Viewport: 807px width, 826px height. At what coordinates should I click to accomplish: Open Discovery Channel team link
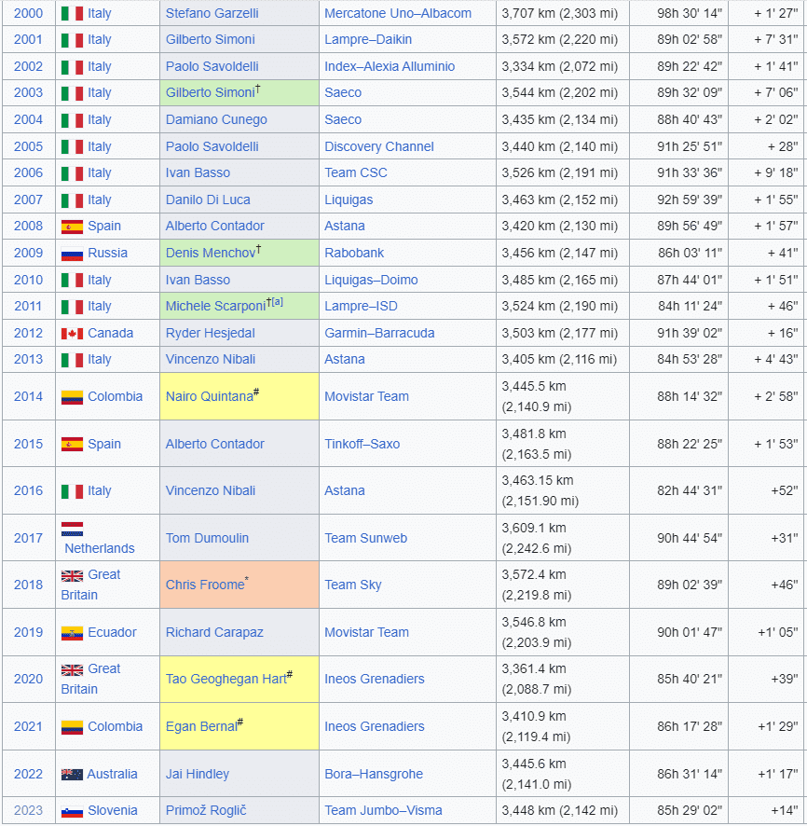pyautogui.click(x=379, y=146)
